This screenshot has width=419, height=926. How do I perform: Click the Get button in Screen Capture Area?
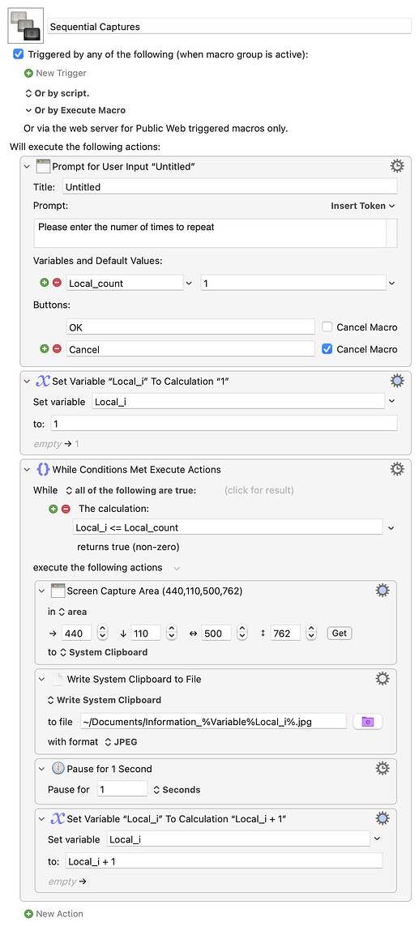coord(340,633)
